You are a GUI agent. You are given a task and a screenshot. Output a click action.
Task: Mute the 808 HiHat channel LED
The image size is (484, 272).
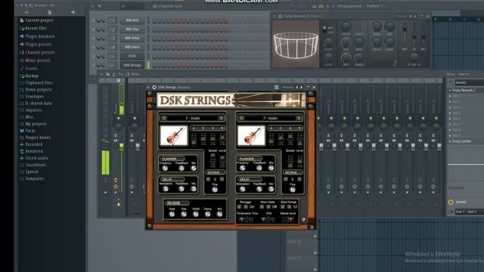pyautogui.click(x=94, y=39)
